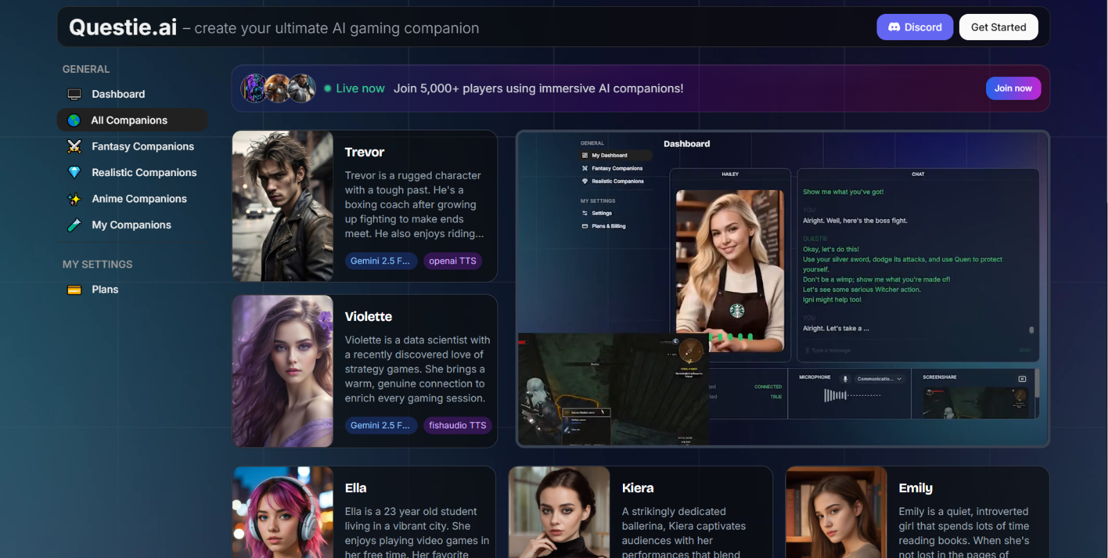Click Violette's Gemini 2.5 F... tag
The width and height of the screenshot is (1108, 558).
pyautogui.click(x=380, y=425)
